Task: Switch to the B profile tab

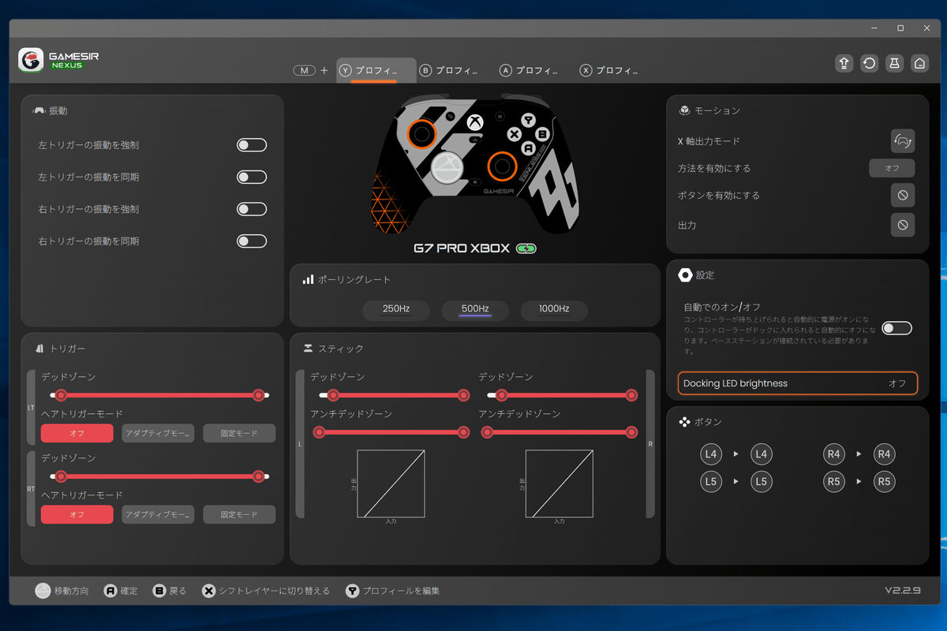Action: pos(449,70)
